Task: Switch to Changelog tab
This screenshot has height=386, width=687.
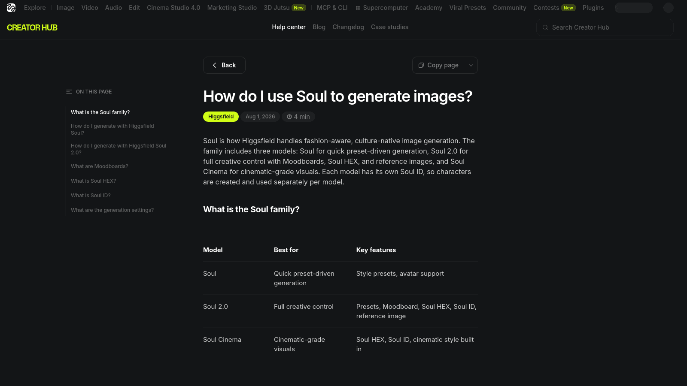Action: (x=348, y=27)
